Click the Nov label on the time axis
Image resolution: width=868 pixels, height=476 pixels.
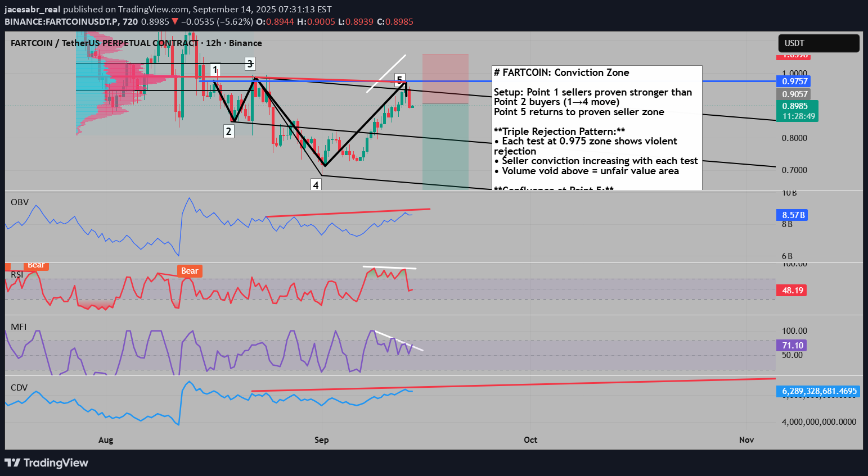746,439
